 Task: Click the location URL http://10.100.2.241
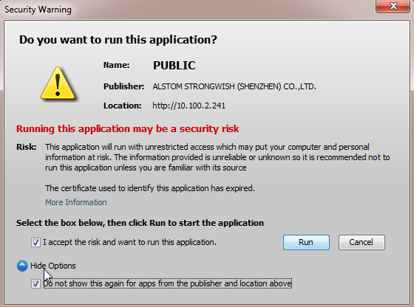point(189,106)
